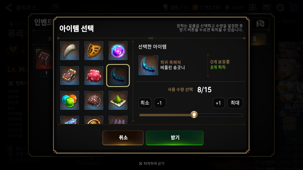Set quantity to minimum with 최소

tap(145, 103)
